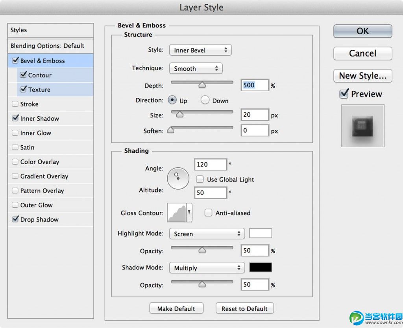The image size is (403, 328).
Task: Click the New Style... button
Action: tap(362, 76)
